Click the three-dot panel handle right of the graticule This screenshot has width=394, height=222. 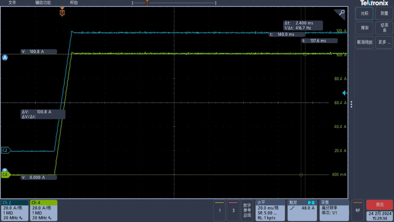click(351, 104)
